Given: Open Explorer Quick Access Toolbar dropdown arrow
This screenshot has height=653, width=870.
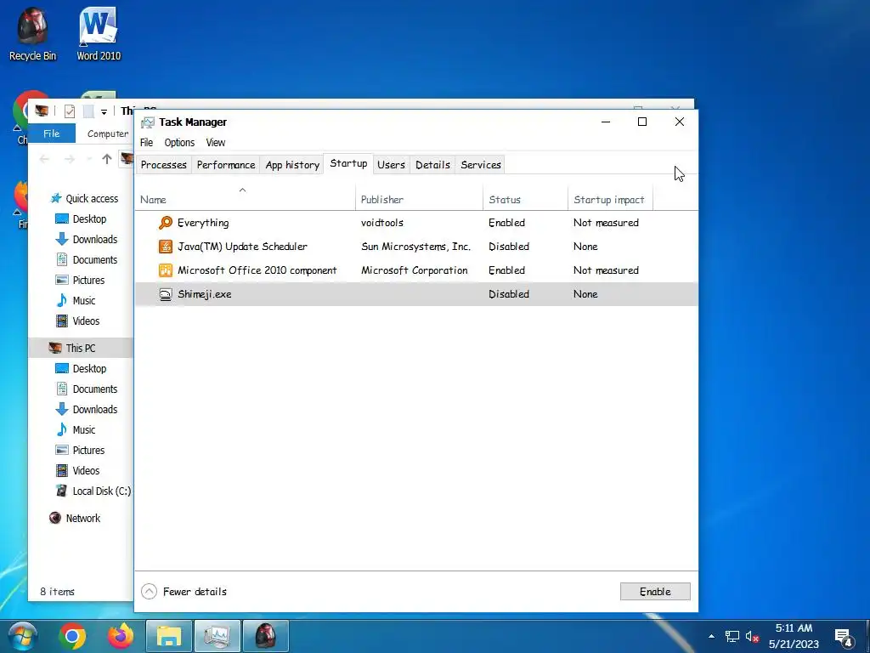Looking at the screenshot, I should (104, 111).
